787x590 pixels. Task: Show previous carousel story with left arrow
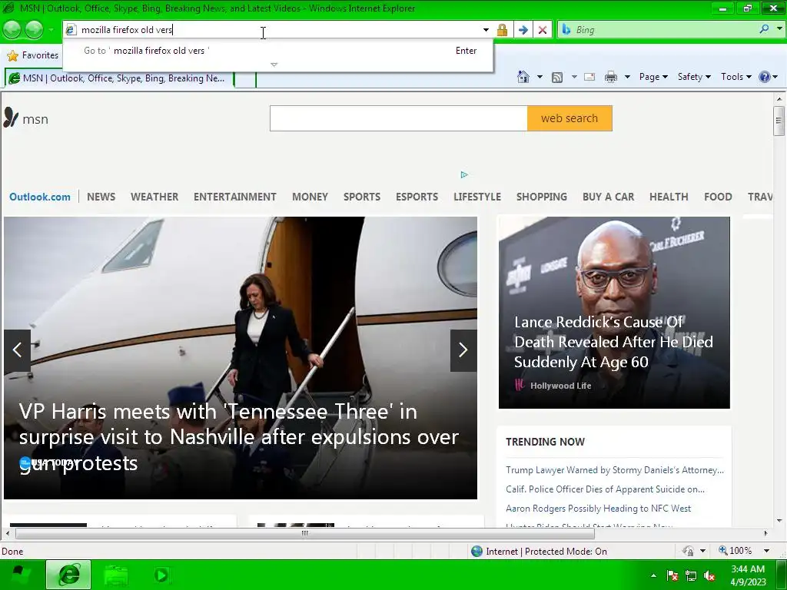pyautogui.click(x=17, y=350)
